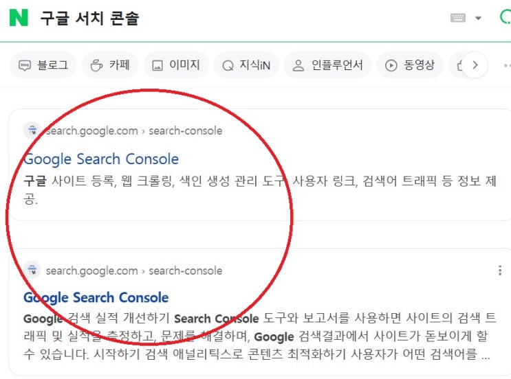Image resolution: width=511 pixels, height=379 pixels.
Task: Switch to the 블로그 tab
Action: [x=43, y=65]
